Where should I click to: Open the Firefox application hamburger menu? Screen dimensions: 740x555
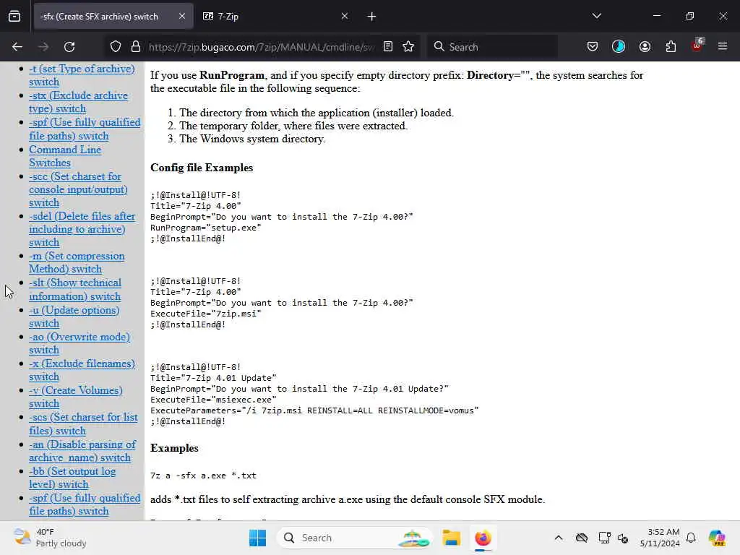pos(723,47)
